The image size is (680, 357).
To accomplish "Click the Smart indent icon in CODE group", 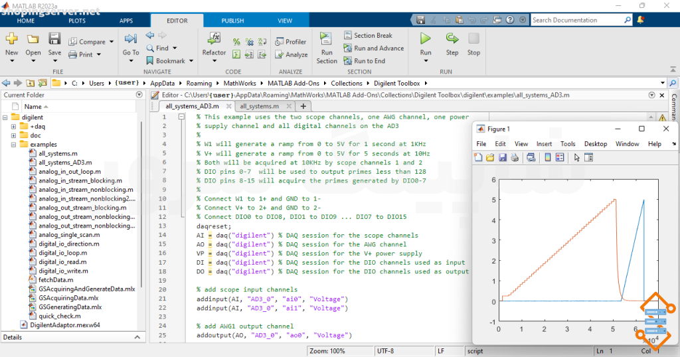I will 236,54.
